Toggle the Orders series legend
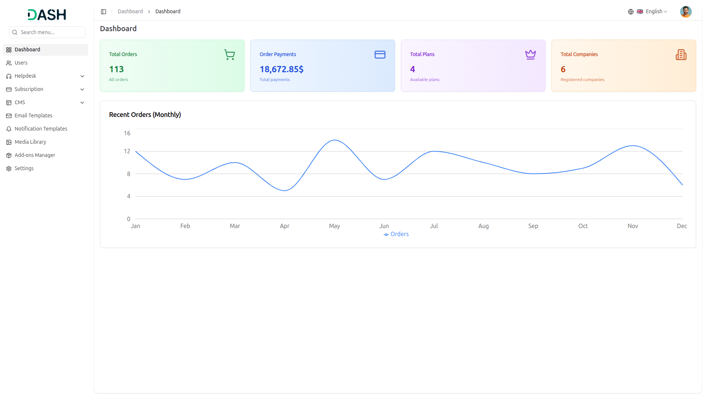 tap(396, 234)
